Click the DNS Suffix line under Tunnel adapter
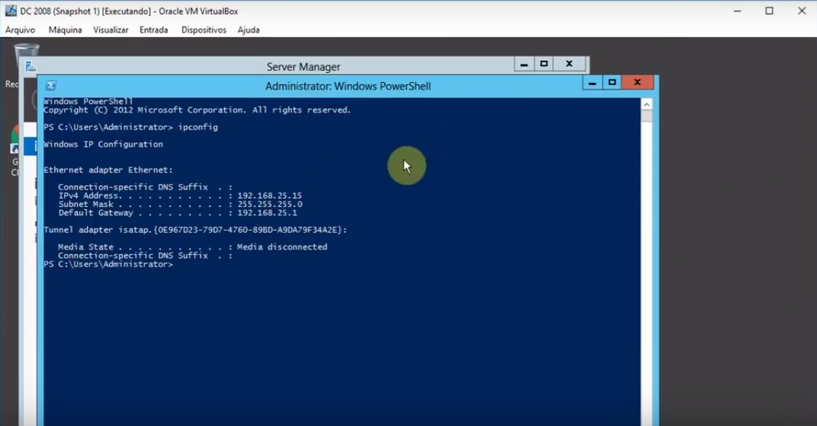 tap(146, 255)
